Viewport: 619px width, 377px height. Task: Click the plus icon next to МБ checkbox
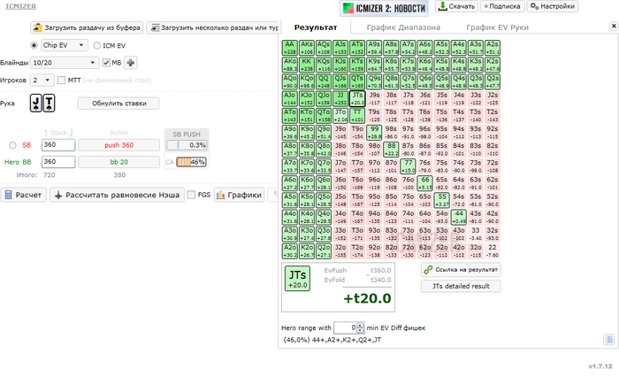point(130,63)
